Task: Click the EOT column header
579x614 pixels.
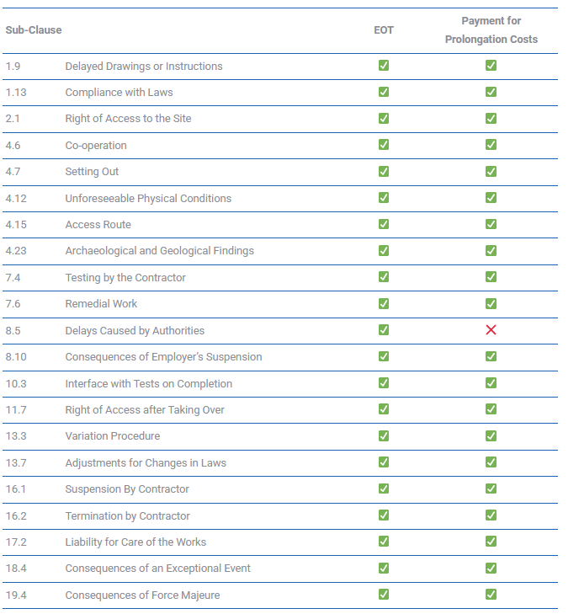Action: 384,30
